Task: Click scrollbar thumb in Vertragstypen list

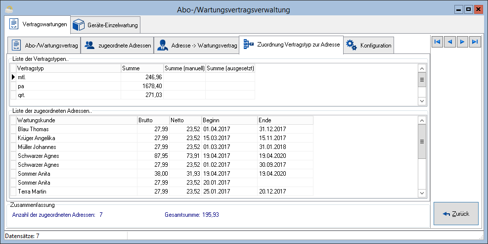Action: [422, 80]
